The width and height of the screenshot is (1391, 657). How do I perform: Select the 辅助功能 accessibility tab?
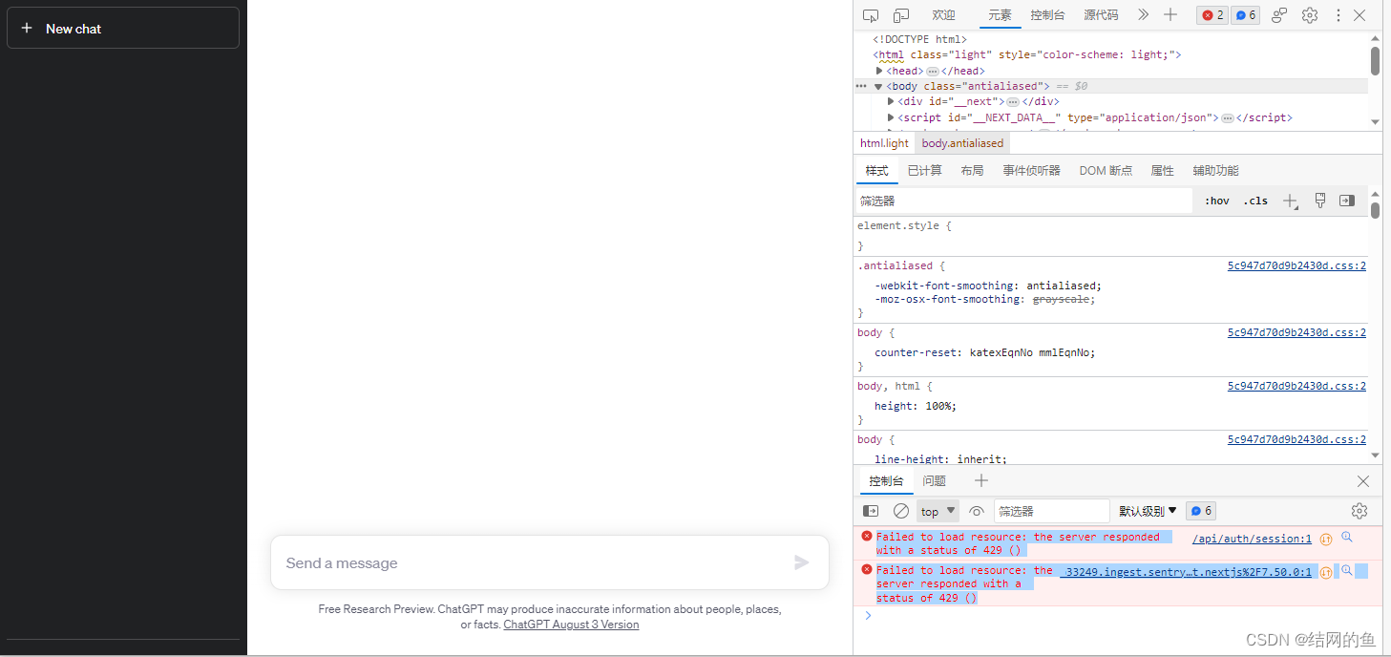[x=1215, y=171]
